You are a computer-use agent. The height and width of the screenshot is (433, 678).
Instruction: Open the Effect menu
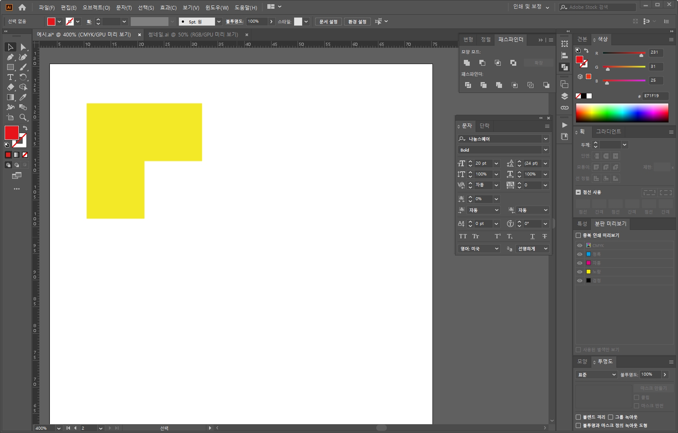[168, 8]
